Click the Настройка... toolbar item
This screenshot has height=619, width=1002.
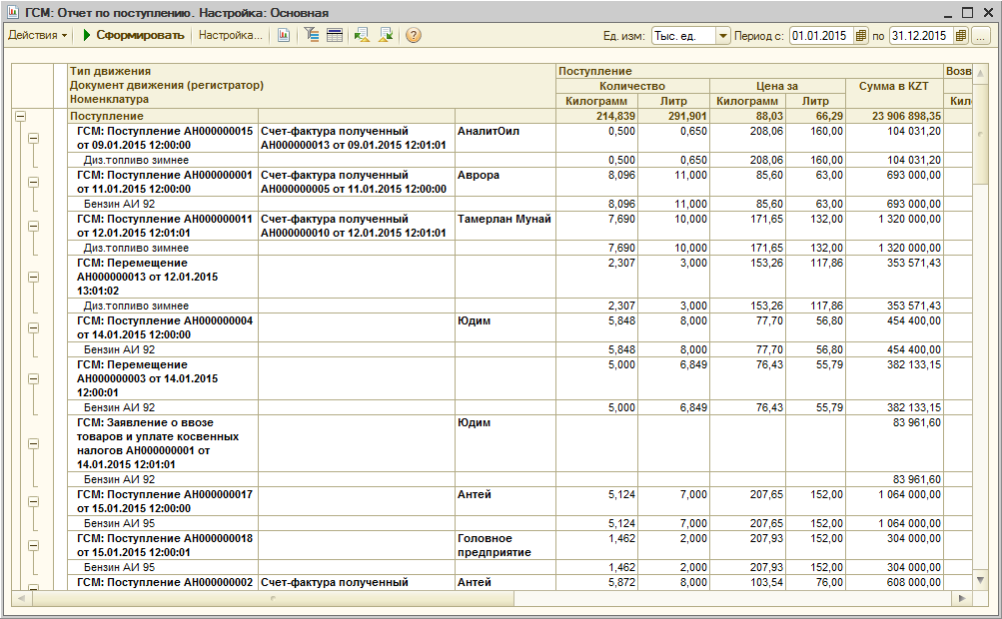[231, 36]
